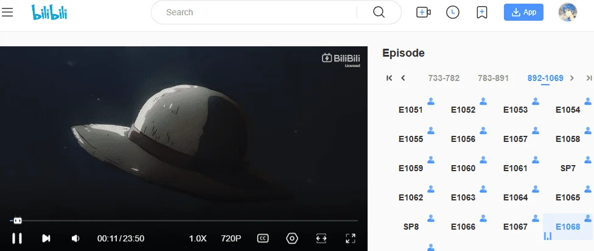Play episode E1064
Viewport: 594px width, 251px height.
(515, 197)
